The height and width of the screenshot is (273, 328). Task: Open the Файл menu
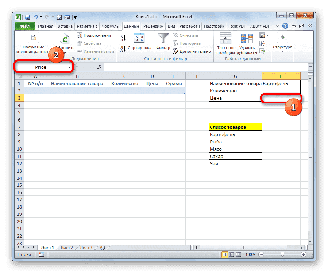coord(24,26)
